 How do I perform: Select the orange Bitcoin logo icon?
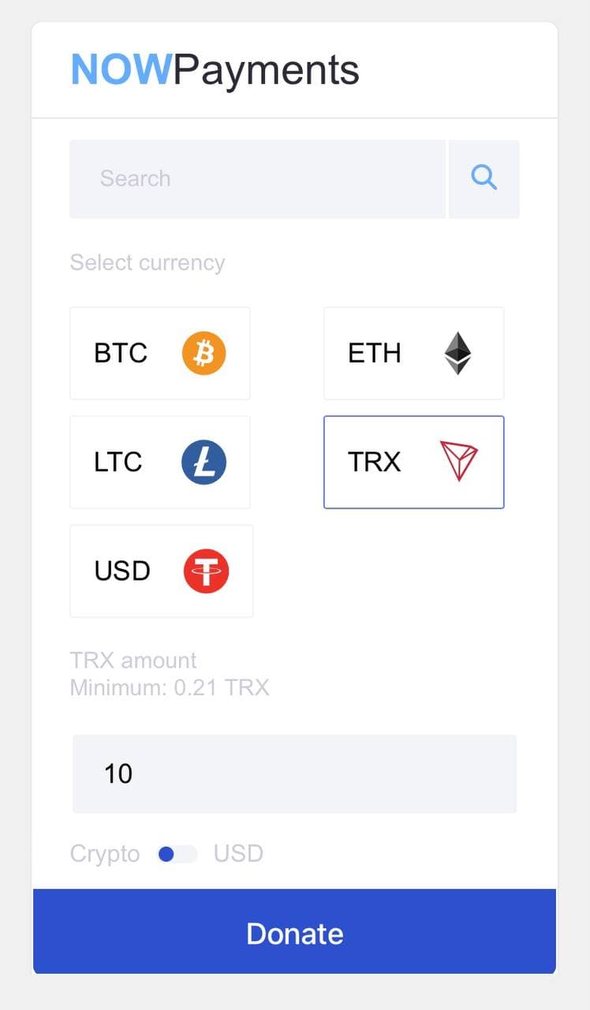point(204,353)
